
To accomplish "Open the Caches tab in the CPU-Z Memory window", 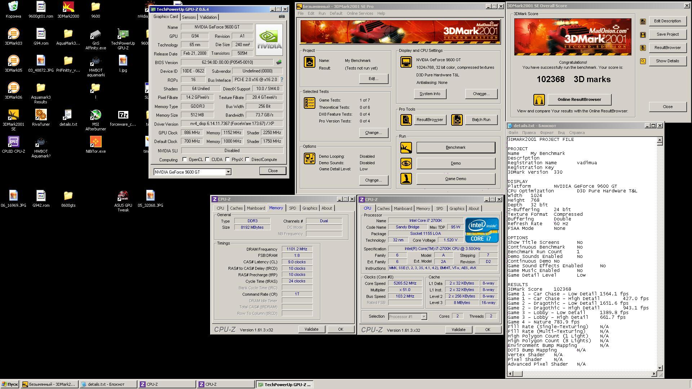I will [x=236, y=208].
